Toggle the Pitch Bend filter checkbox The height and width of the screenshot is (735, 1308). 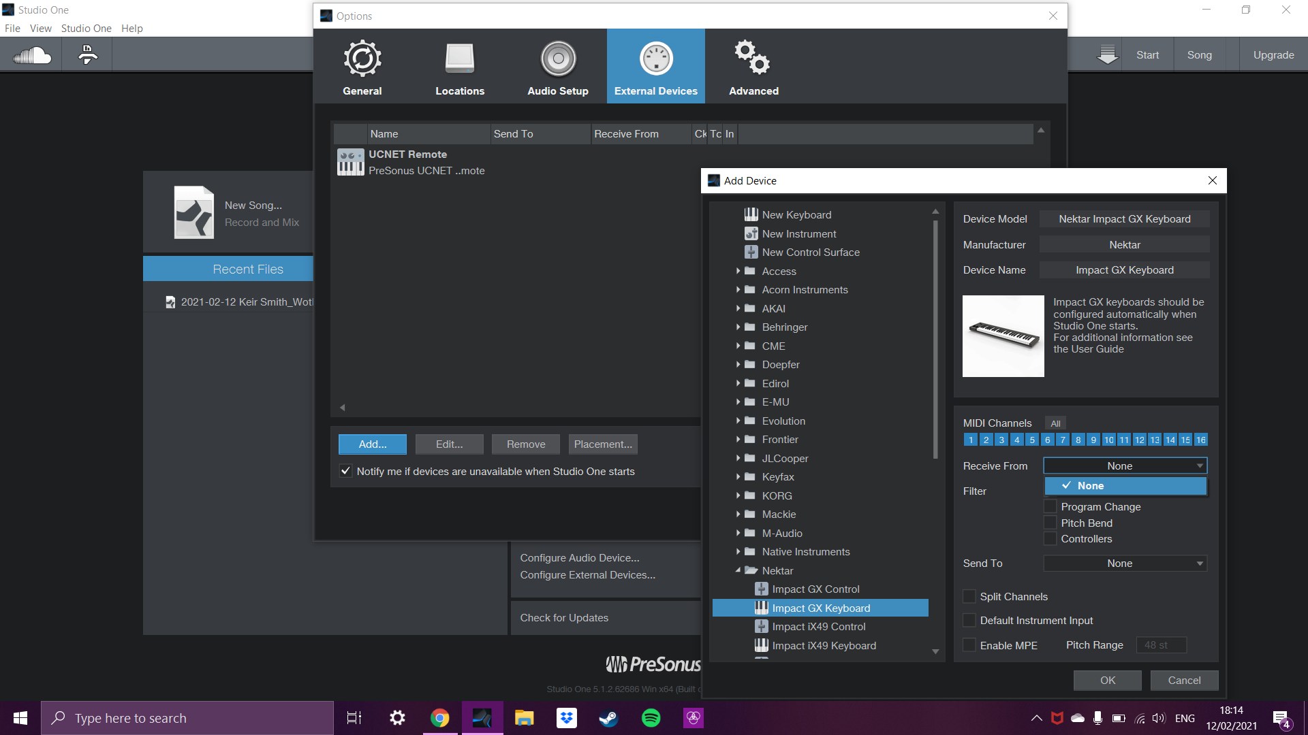coord(1050,523)
